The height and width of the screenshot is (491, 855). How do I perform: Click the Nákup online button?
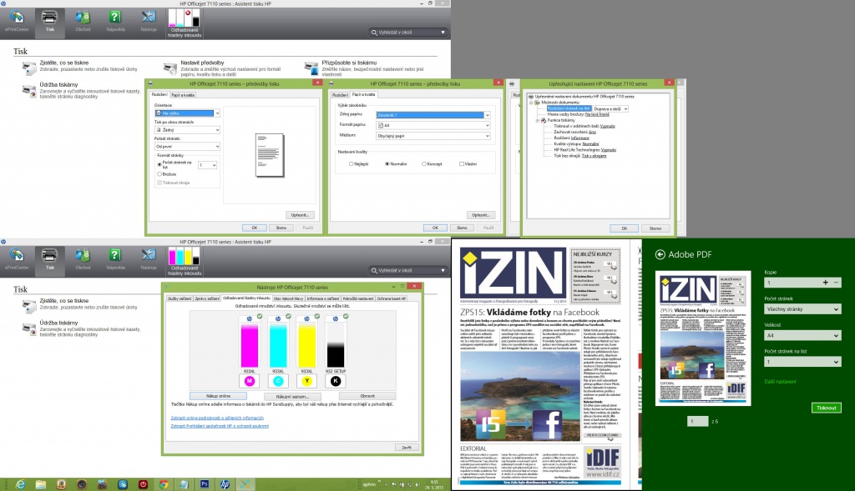(x=218, y=396)
